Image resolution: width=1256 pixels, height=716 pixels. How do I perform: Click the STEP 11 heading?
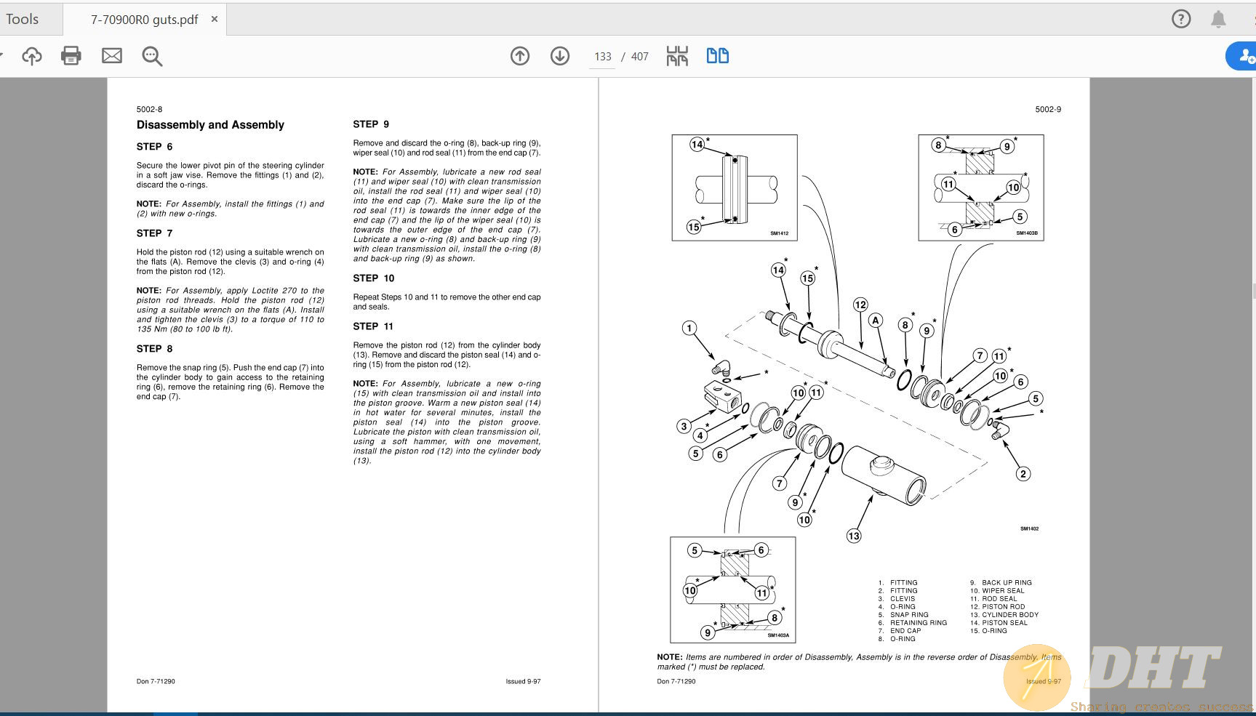click(x=373, y=326)
